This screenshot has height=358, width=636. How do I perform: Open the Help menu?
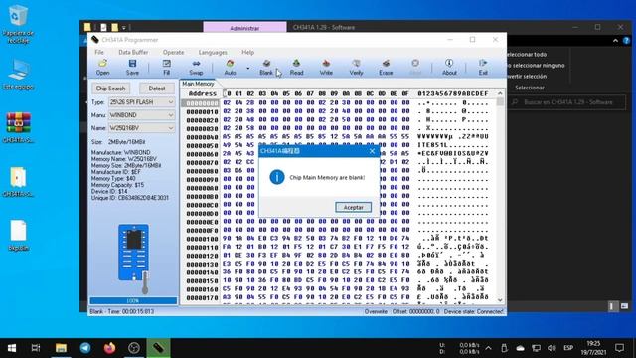[x=247, y=52]
